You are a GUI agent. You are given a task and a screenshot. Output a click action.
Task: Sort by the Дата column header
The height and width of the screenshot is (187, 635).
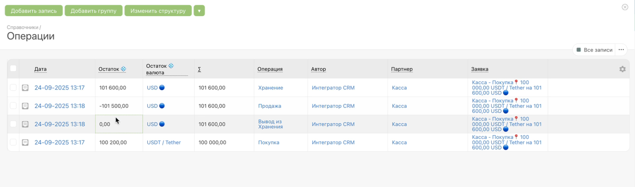click(40, 69)
